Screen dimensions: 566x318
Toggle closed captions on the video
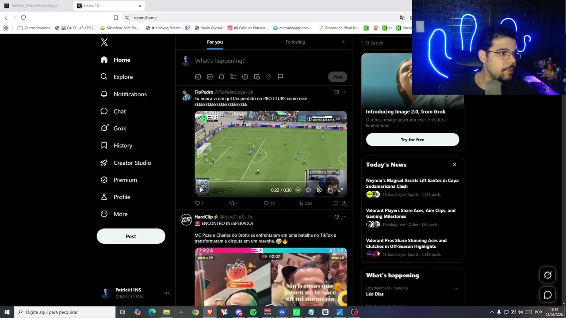click(x=298, y=190)
